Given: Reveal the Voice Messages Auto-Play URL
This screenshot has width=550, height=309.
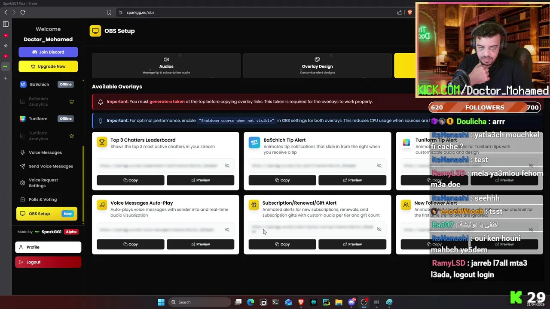Looking at the screenshot, I should 227,230.
